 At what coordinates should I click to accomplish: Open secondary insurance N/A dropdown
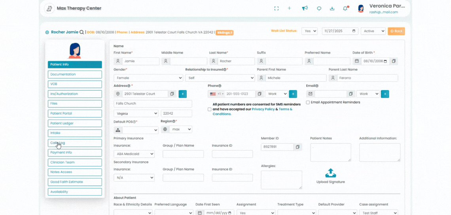(134, 178)
